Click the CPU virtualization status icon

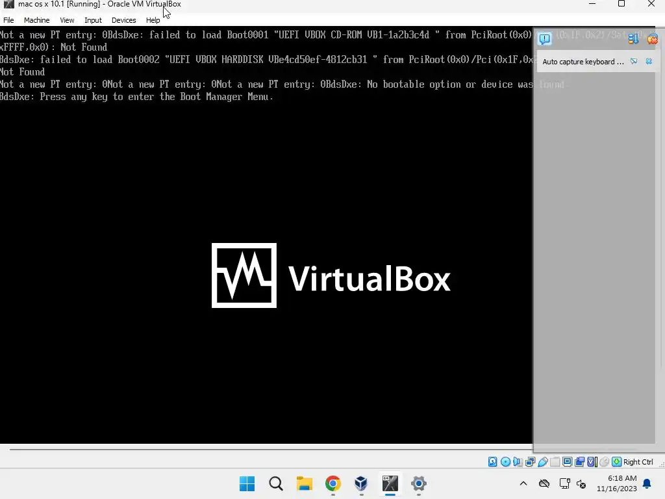(x=592, y=462)
